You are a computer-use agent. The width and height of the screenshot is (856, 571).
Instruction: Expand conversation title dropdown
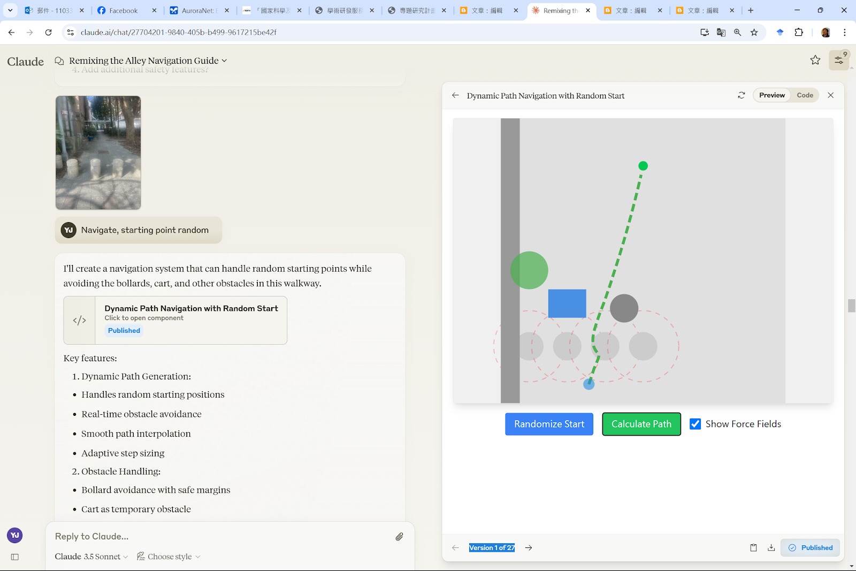pos(224,60)
